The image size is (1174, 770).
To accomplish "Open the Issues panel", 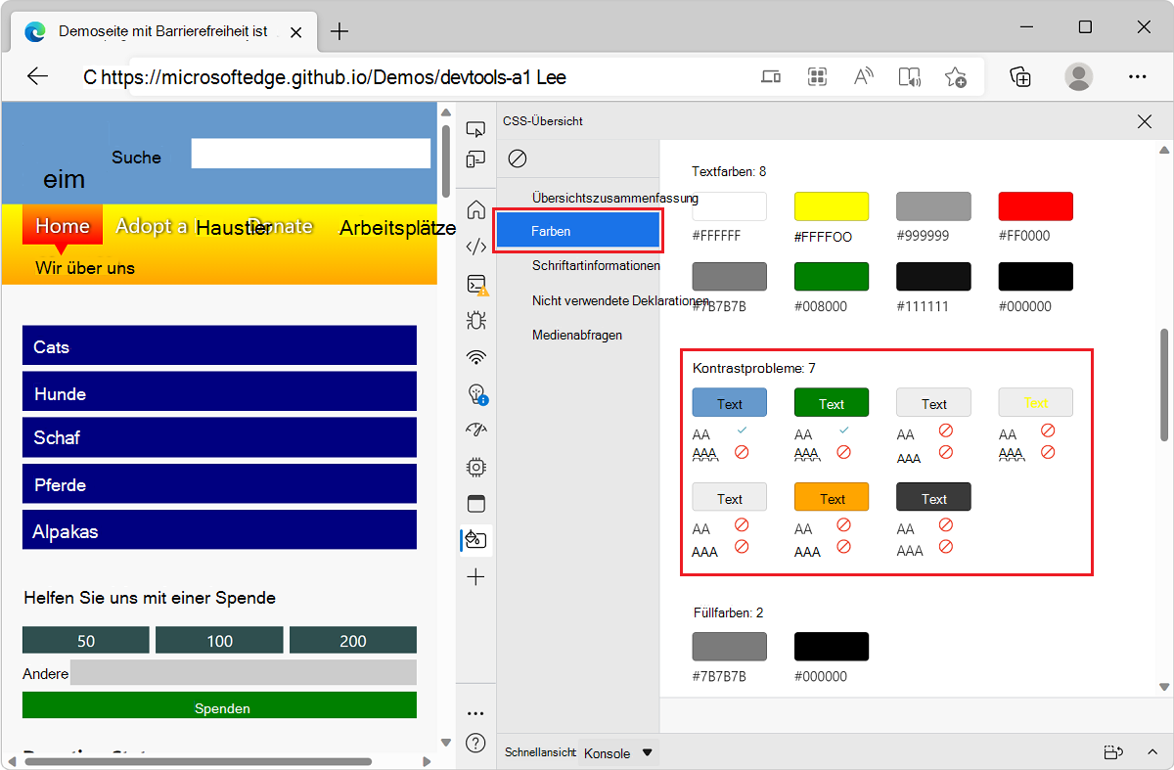I will click(x=475, y=395).
